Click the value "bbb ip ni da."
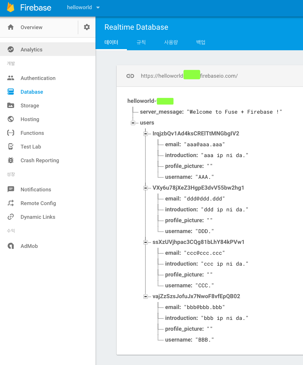The height and width of the screenshot is (365, 303). click(x=224, y=318)
